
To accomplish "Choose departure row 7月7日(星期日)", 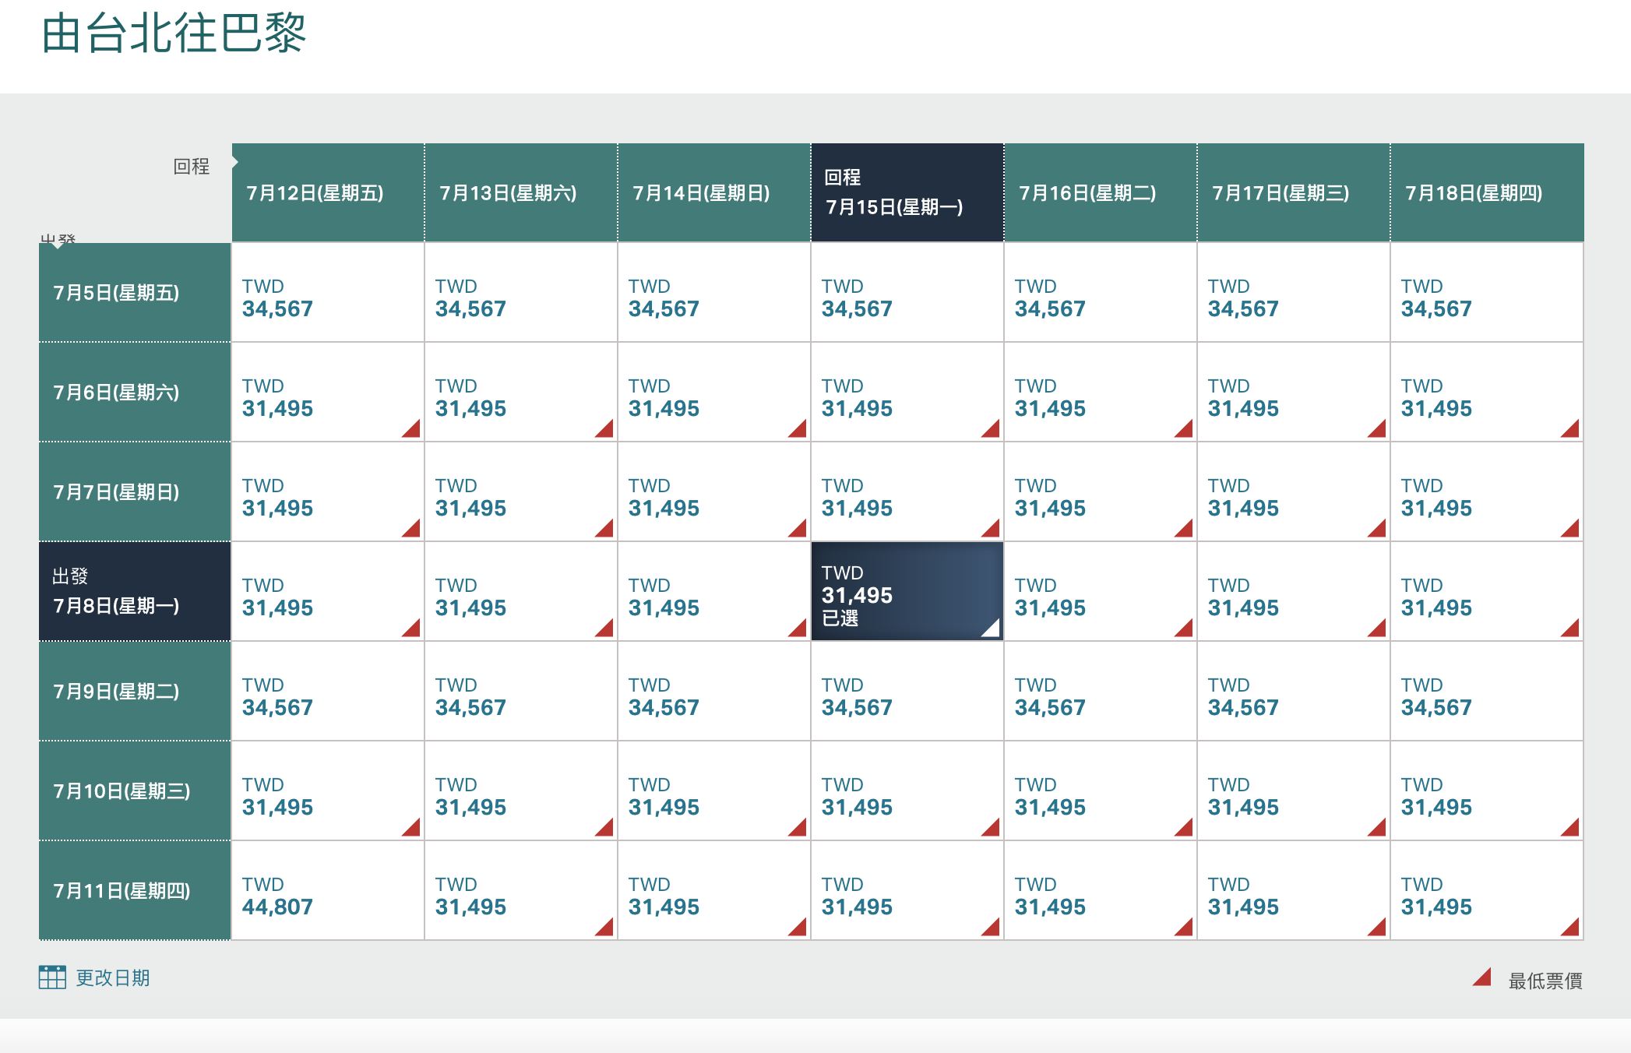I will click(135, 492).
